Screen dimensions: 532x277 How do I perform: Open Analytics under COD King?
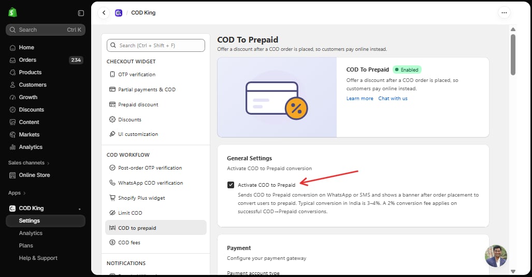coord(31,233)
